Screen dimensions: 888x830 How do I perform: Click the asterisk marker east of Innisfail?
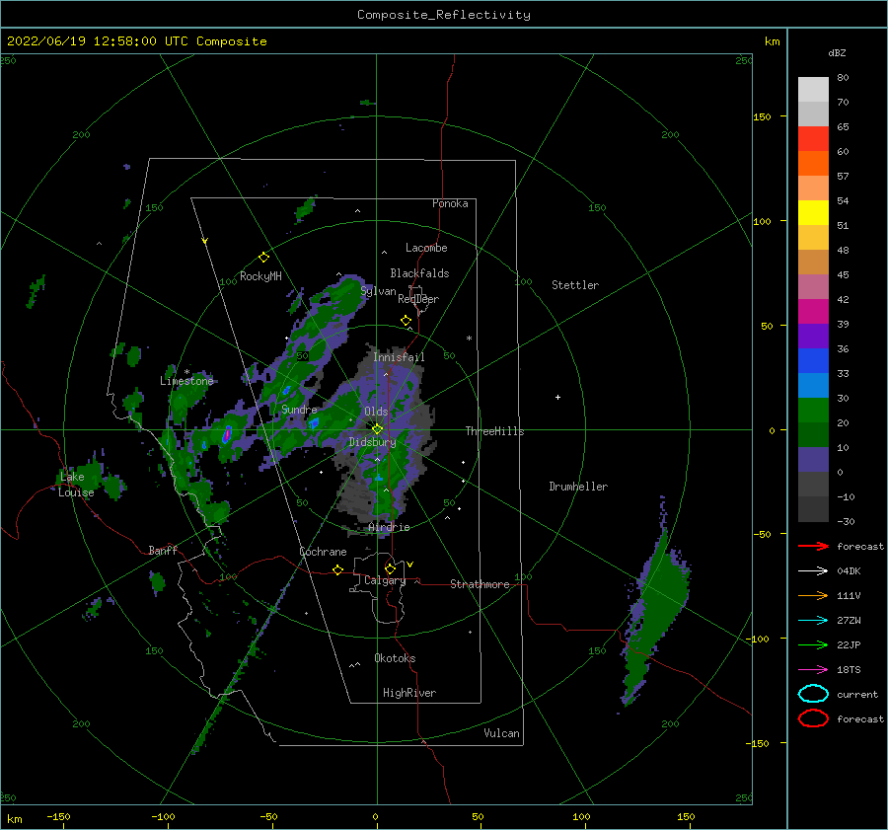469,339
